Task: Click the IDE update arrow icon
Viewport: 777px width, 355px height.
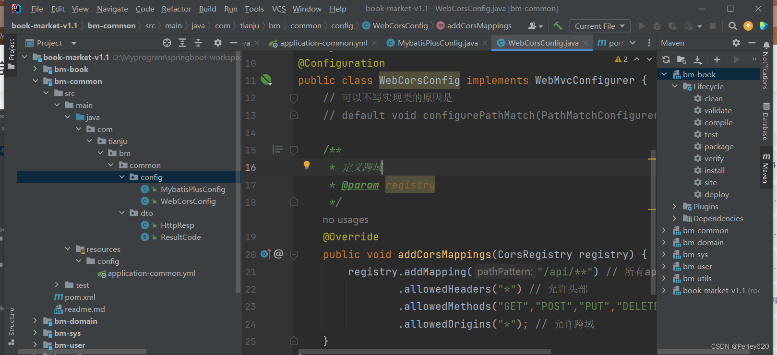Action: coord(748,26)
